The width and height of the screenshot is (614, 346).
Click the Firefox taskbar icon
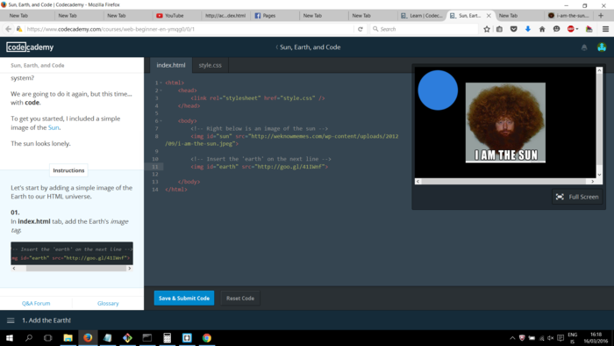(88, 338)
